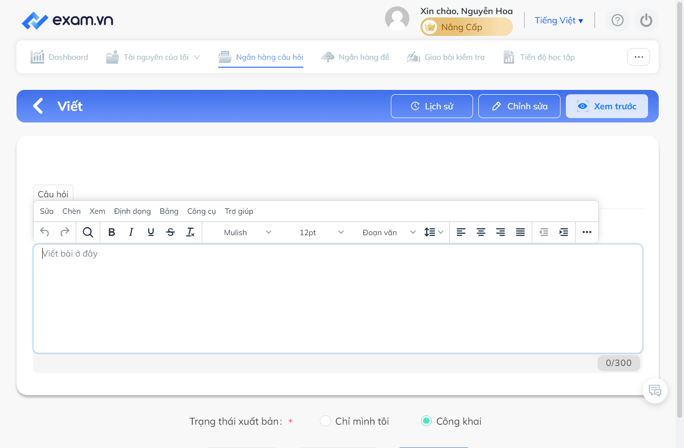Justify the text
Viewport: 684px width, 448px height.
pos(520,232)
